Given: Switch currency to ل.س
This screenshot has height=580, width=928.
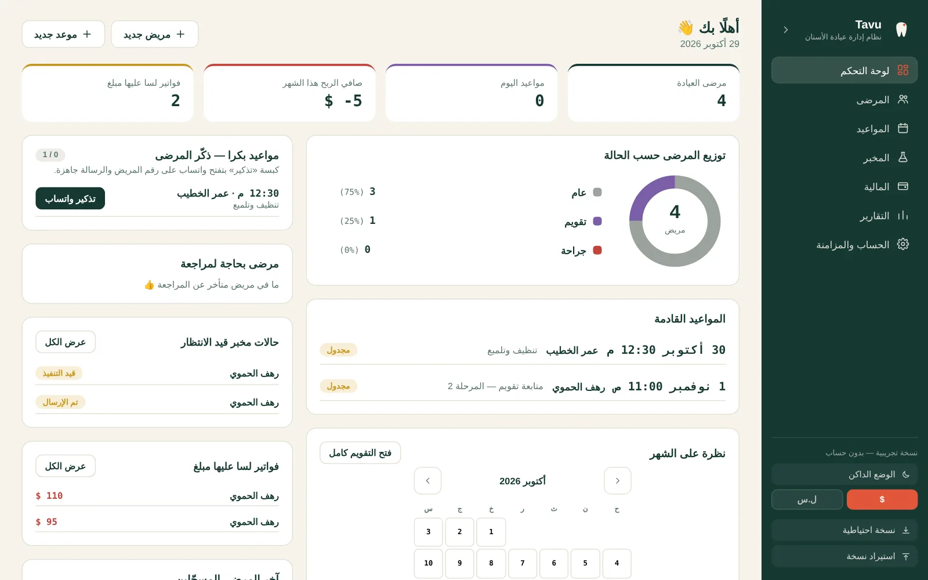Looking at the screenshot, I should click(807, 499).
